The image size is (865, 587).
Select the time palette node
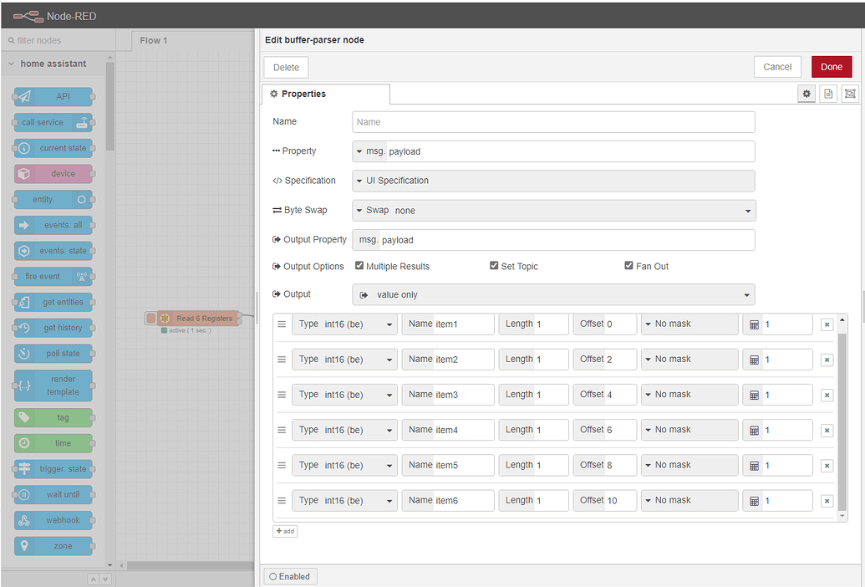pyautogui.click(x=53, y=443)
